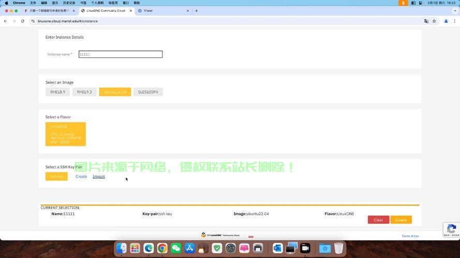Open Finder from the dock
Viewport: 460px width, 258px height.
coord(121,248)
